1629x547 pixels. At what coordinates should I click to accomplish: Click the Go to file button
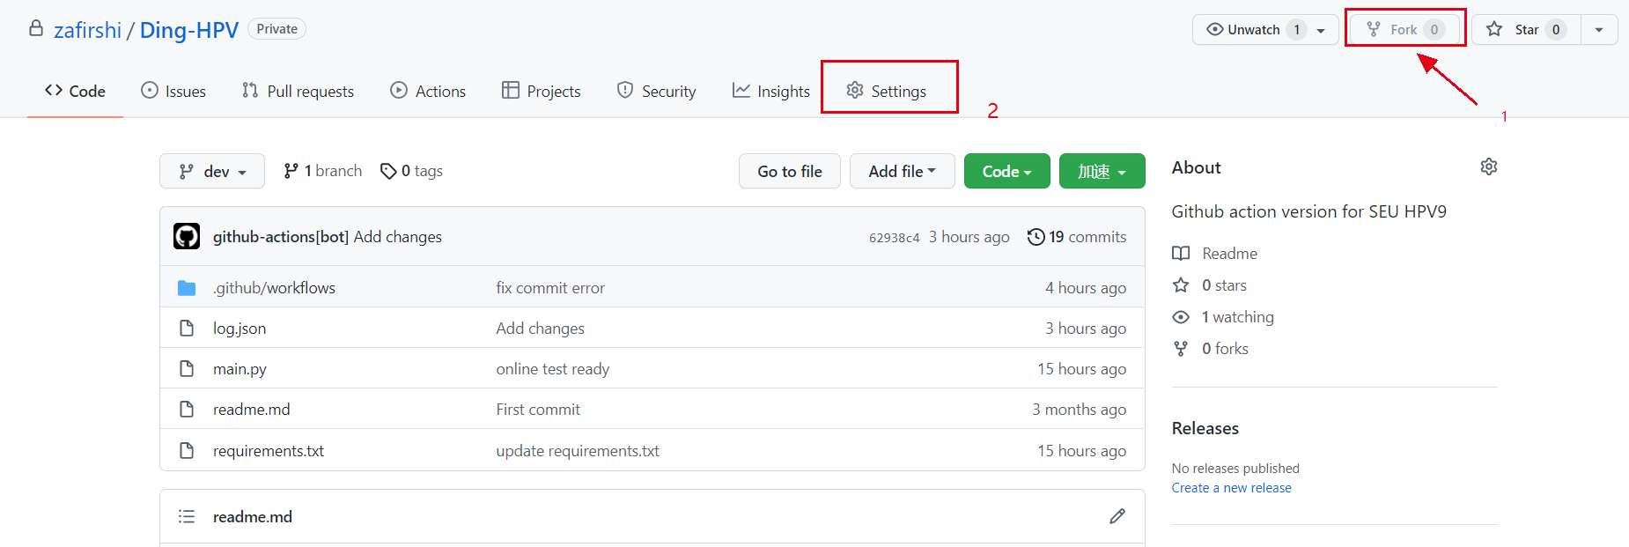coord(790,171)
